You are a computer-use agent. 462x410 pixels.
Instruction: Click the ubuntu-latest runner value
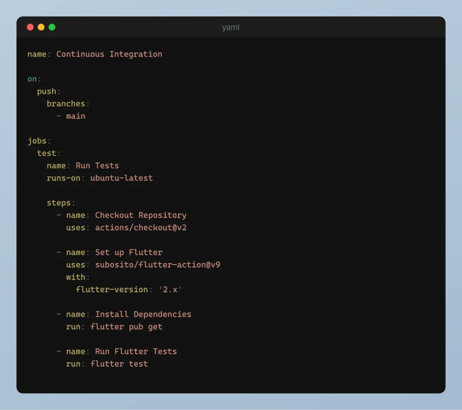tap(121, 178)
